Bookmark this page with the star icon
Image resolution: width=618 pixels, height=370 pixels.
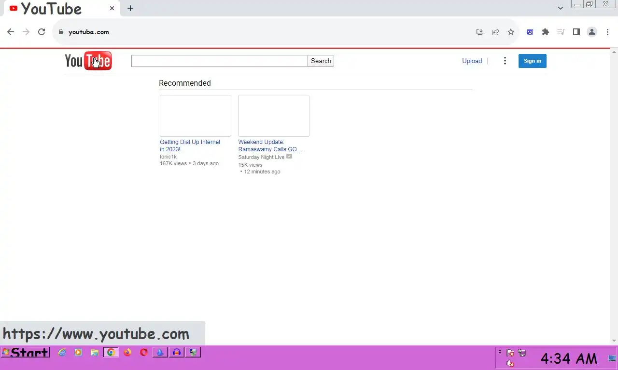click(511, 32)
